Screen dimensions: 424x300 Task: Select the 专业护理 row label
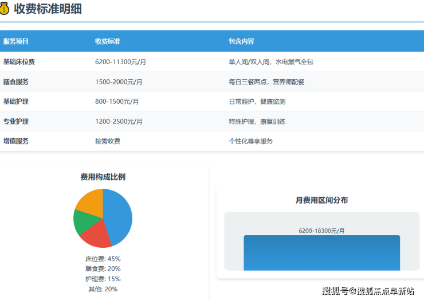(x=16, y=122)
